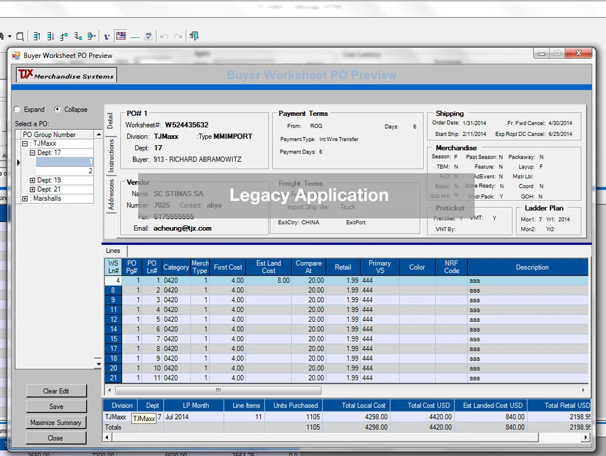Click the Retail column header
Image resolution: width=606 pixels, height=456 pixels.
click(x=343, y=268)
